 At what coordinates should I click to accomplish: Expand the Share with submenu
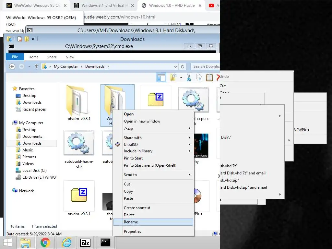pos(153,137)
